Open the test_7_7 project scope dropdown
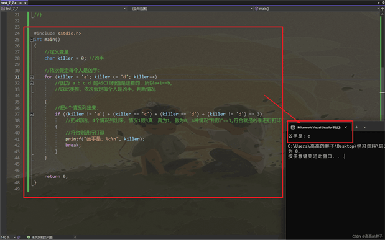 [x=63, y=9]
